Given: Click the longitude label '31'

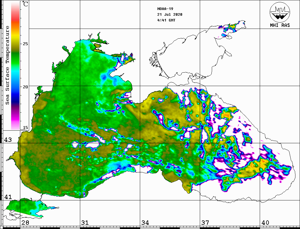Looking at the screenshot, I should [x=85, y=223].
